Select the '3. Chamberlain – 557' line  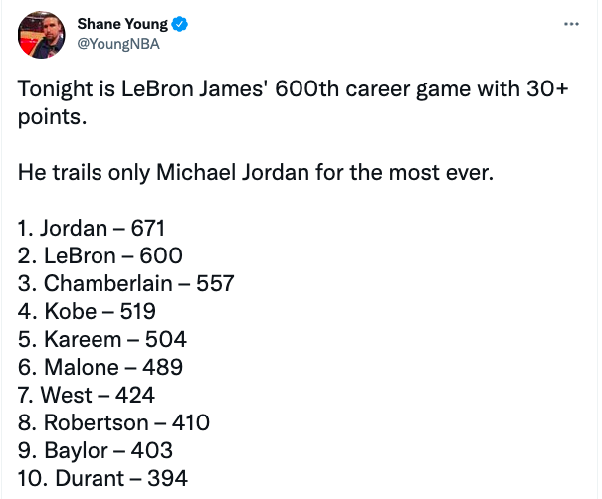point(126,283)
